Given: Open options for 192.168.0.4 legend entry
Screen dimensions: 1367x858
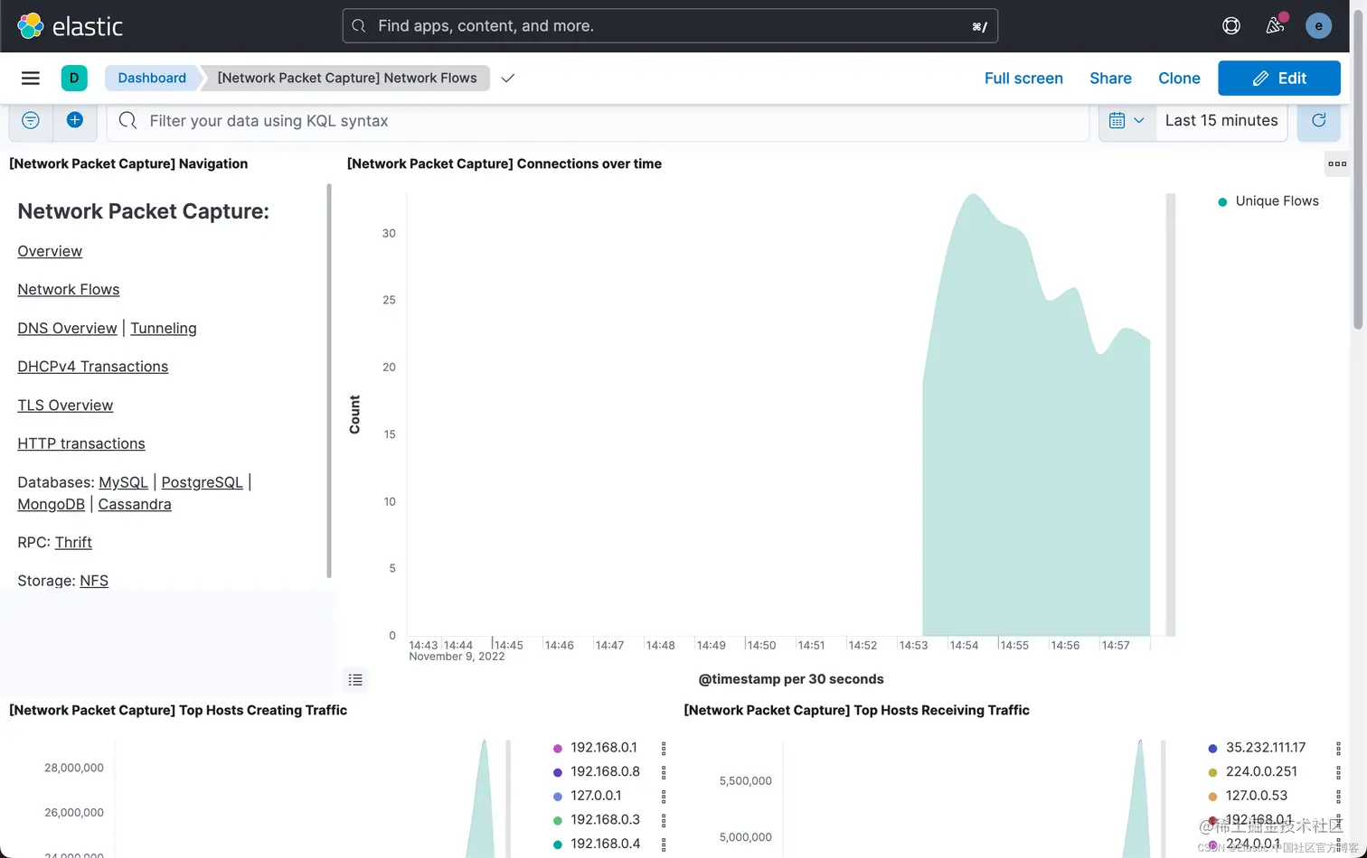Looking at the screenshot, I should point(664,844).
